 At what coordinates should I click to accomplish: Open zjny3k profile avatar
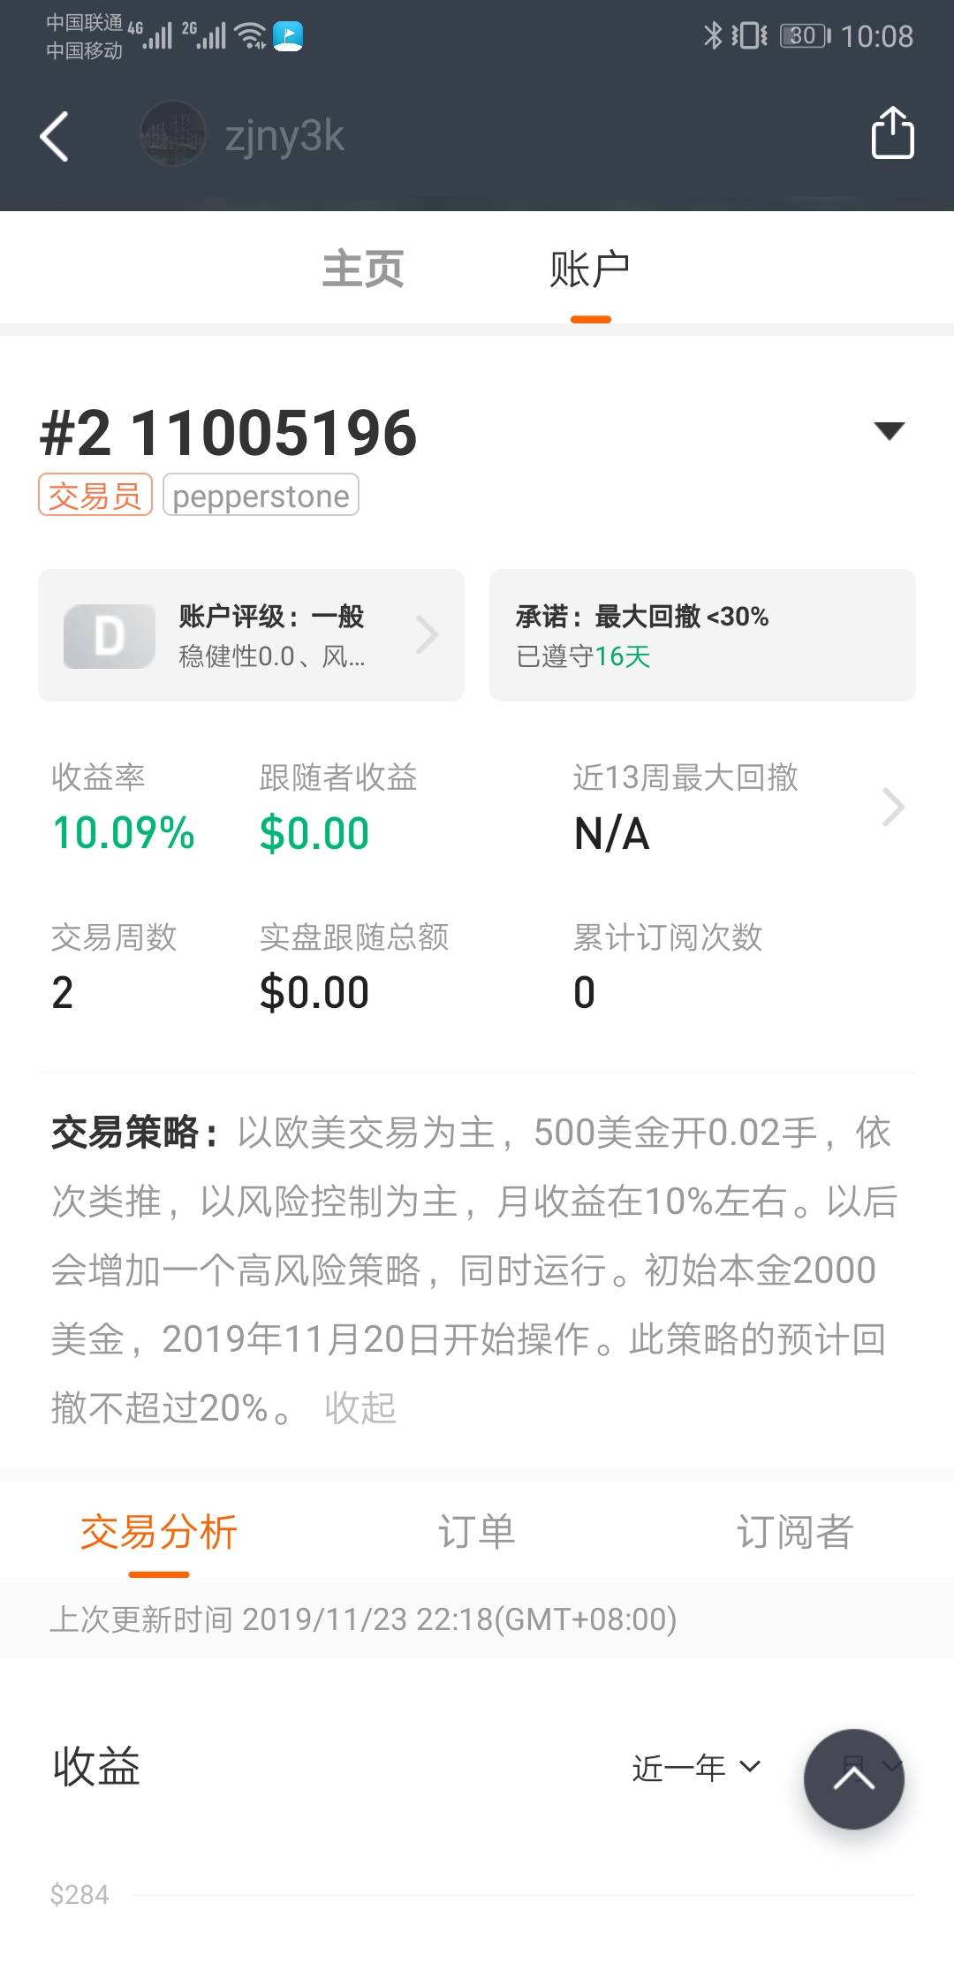173,134
